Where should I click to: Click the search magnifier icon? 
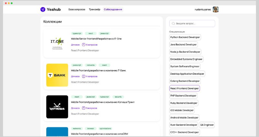173,24
